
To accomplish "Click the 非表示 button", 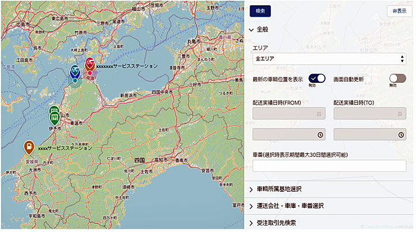I will [399, 11].
